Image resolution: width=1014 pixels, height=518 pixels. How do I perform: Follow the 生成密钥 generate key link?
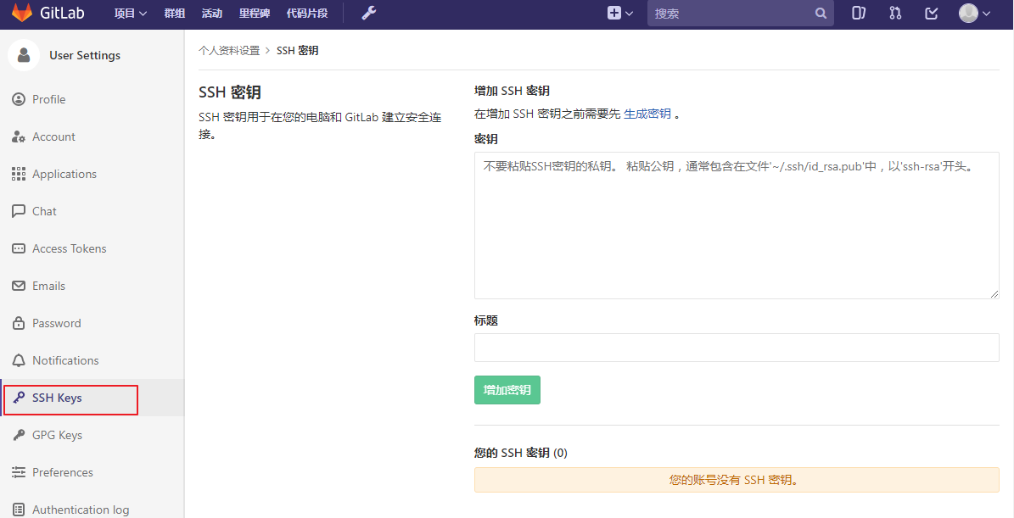pyautogui.click(x=647, y=114)
